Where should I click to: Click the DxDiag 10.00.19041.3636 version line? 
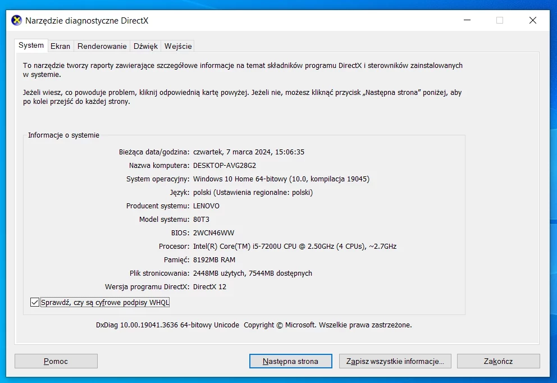(x=254, y=325)
